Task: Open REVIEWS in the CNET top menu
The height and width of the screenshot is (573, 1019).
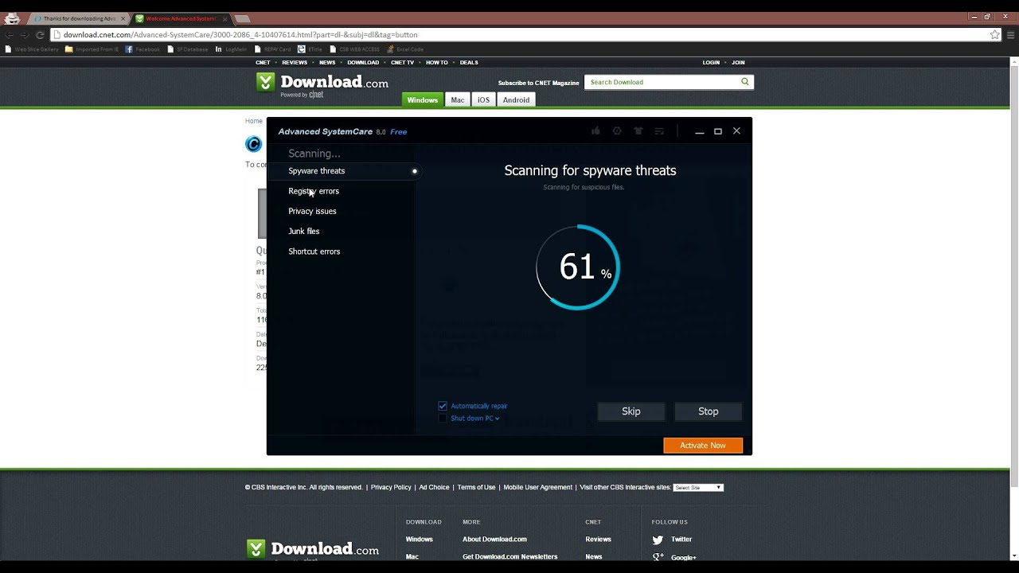Action: coord(295,62)
